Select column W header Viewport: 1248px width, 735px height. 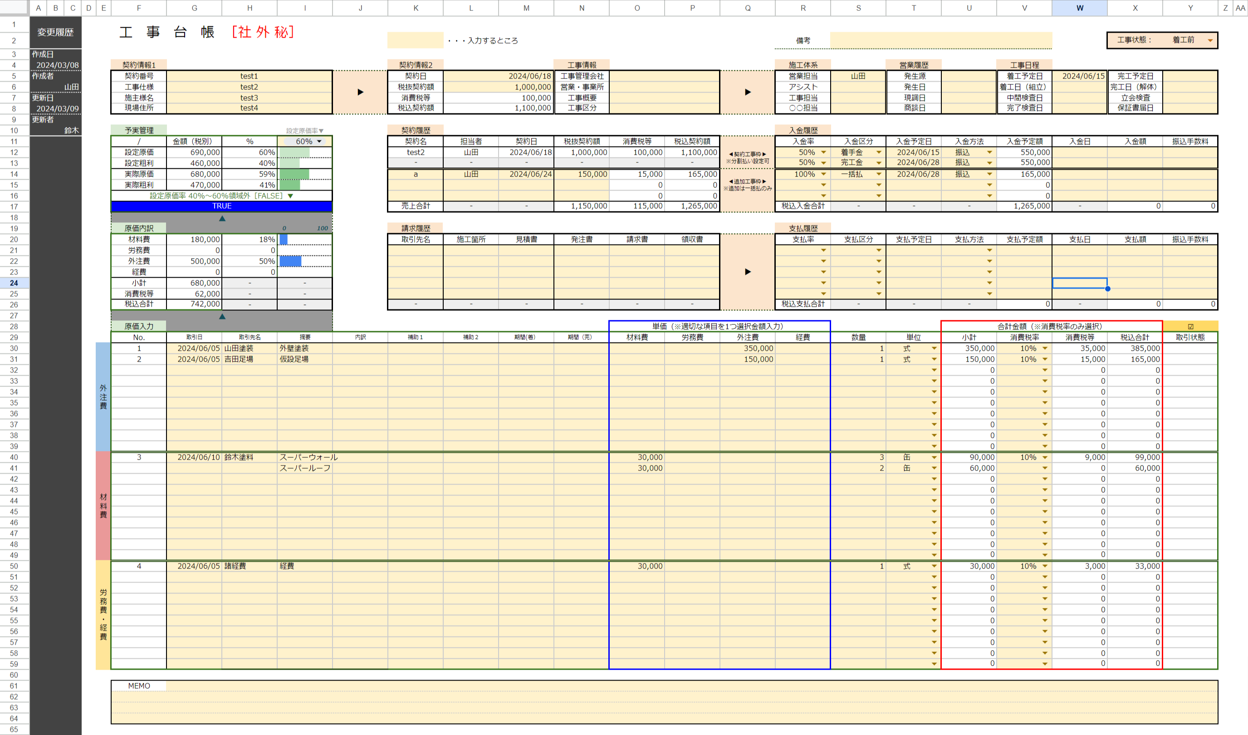(x=1079, y=8)
